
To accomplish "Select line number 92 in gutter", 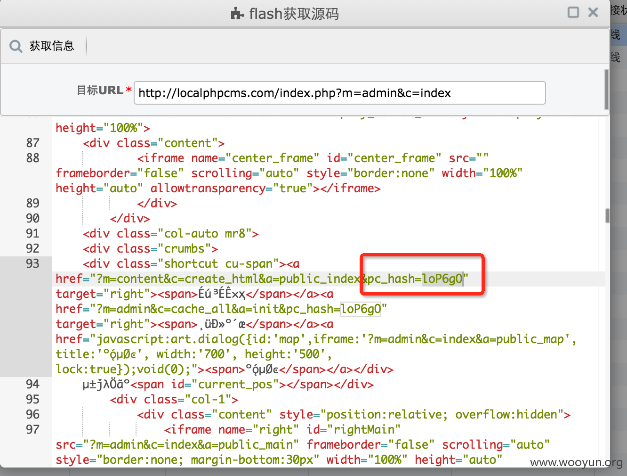I will 33,248.
